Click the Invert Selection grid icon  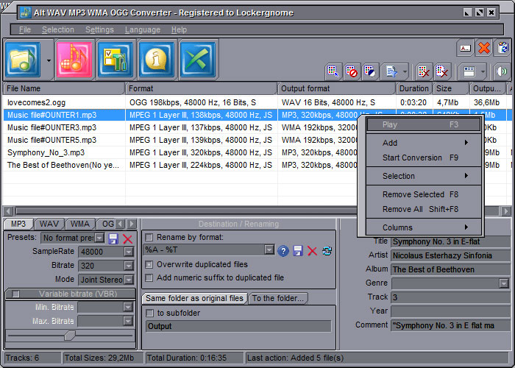[370, 71]
